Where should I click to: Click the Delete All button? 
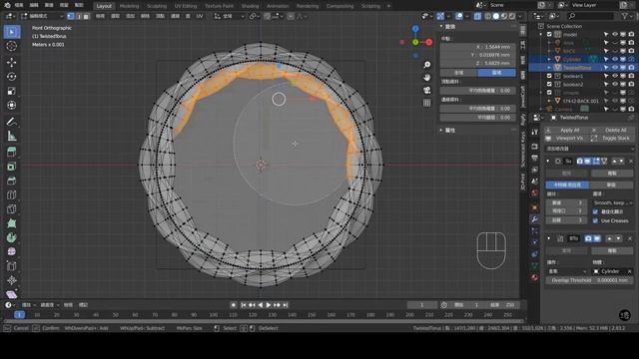[612, 130]
